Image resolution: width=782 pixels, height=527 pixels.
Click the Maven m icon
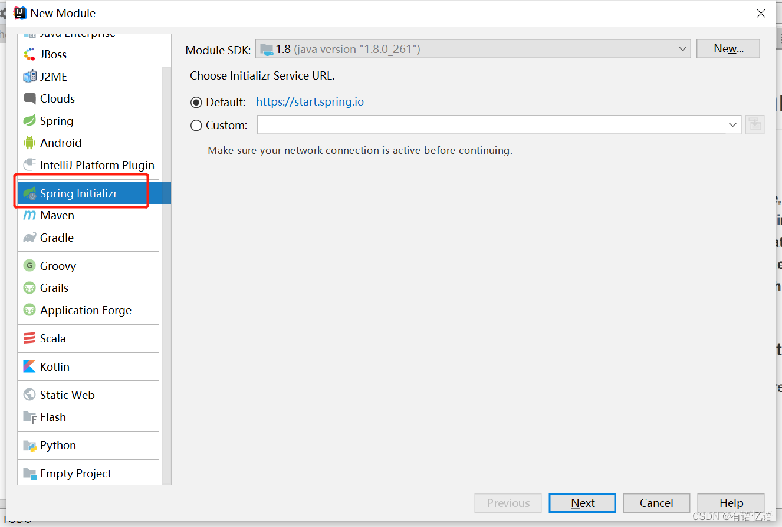pos(29,216)
